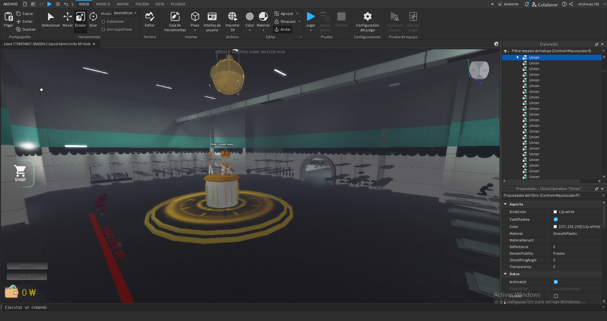Click the Color property swatch showing Lily white

555,226
